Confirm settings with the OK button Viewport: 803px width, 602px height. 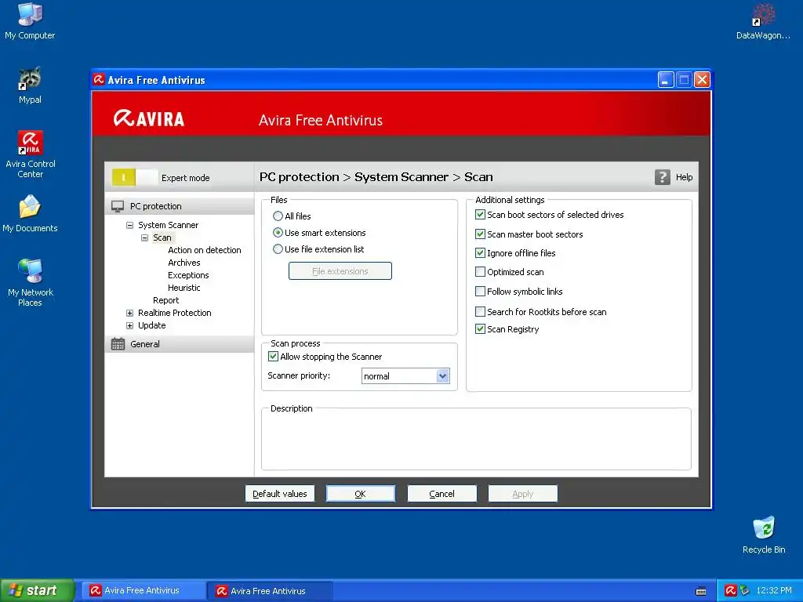pyautogui.click(x=361, y=494)
